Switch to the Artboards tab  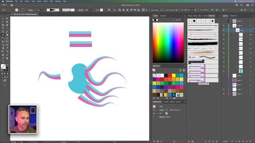coord(233,16)
